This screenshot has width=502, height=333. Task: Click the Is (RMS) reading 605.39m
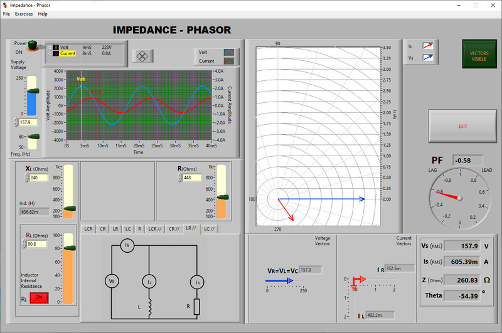(x=462, y=262)
